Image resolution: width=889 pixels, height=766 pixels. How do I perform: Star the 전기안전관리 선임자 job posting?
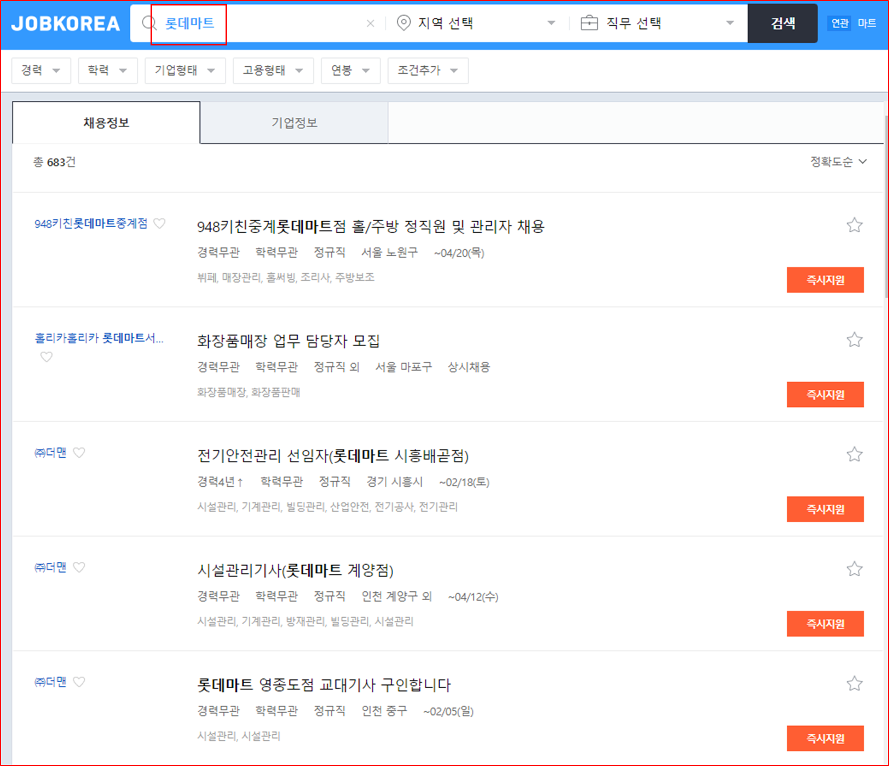click(x=855, y=454)
